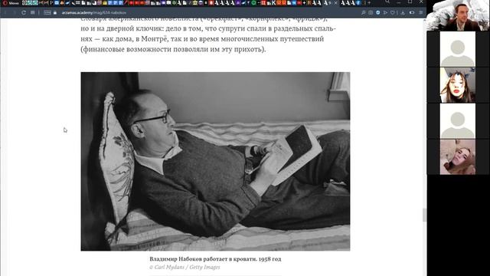Add a new browser tab
The image size is (490, 276).
pos(369,3)
